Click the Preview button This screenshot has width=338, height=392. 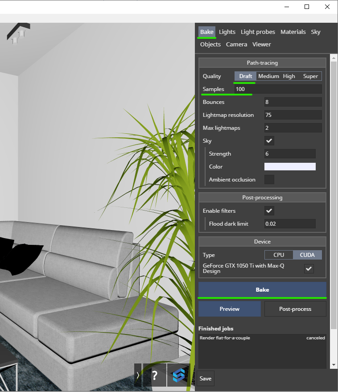pos(230,309)
